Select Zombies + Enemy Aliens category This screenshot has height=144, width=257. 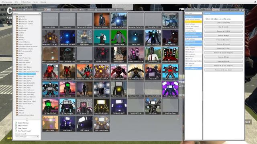click(x=26, y=115)
